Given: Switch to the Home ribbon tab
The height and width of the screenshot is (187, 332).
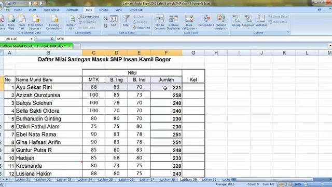Looking at the screenshot, I should coord(18,10).
